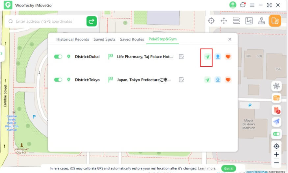Select the Teleport Mode crosshair icon

[x=211, y=21]
